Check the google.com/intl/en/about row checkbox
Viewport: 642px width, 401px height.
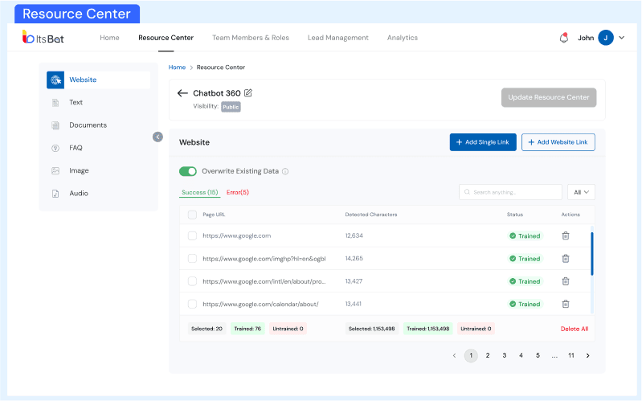point(192,281)
